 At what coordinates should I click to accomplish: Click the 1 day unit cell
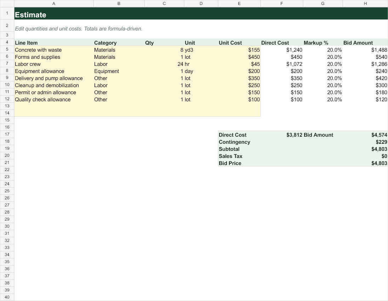pos(201,71)
